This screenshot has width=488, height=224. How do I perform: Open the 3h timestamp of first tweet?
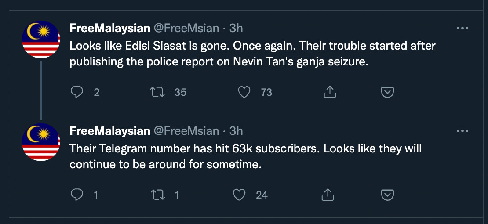236,28
